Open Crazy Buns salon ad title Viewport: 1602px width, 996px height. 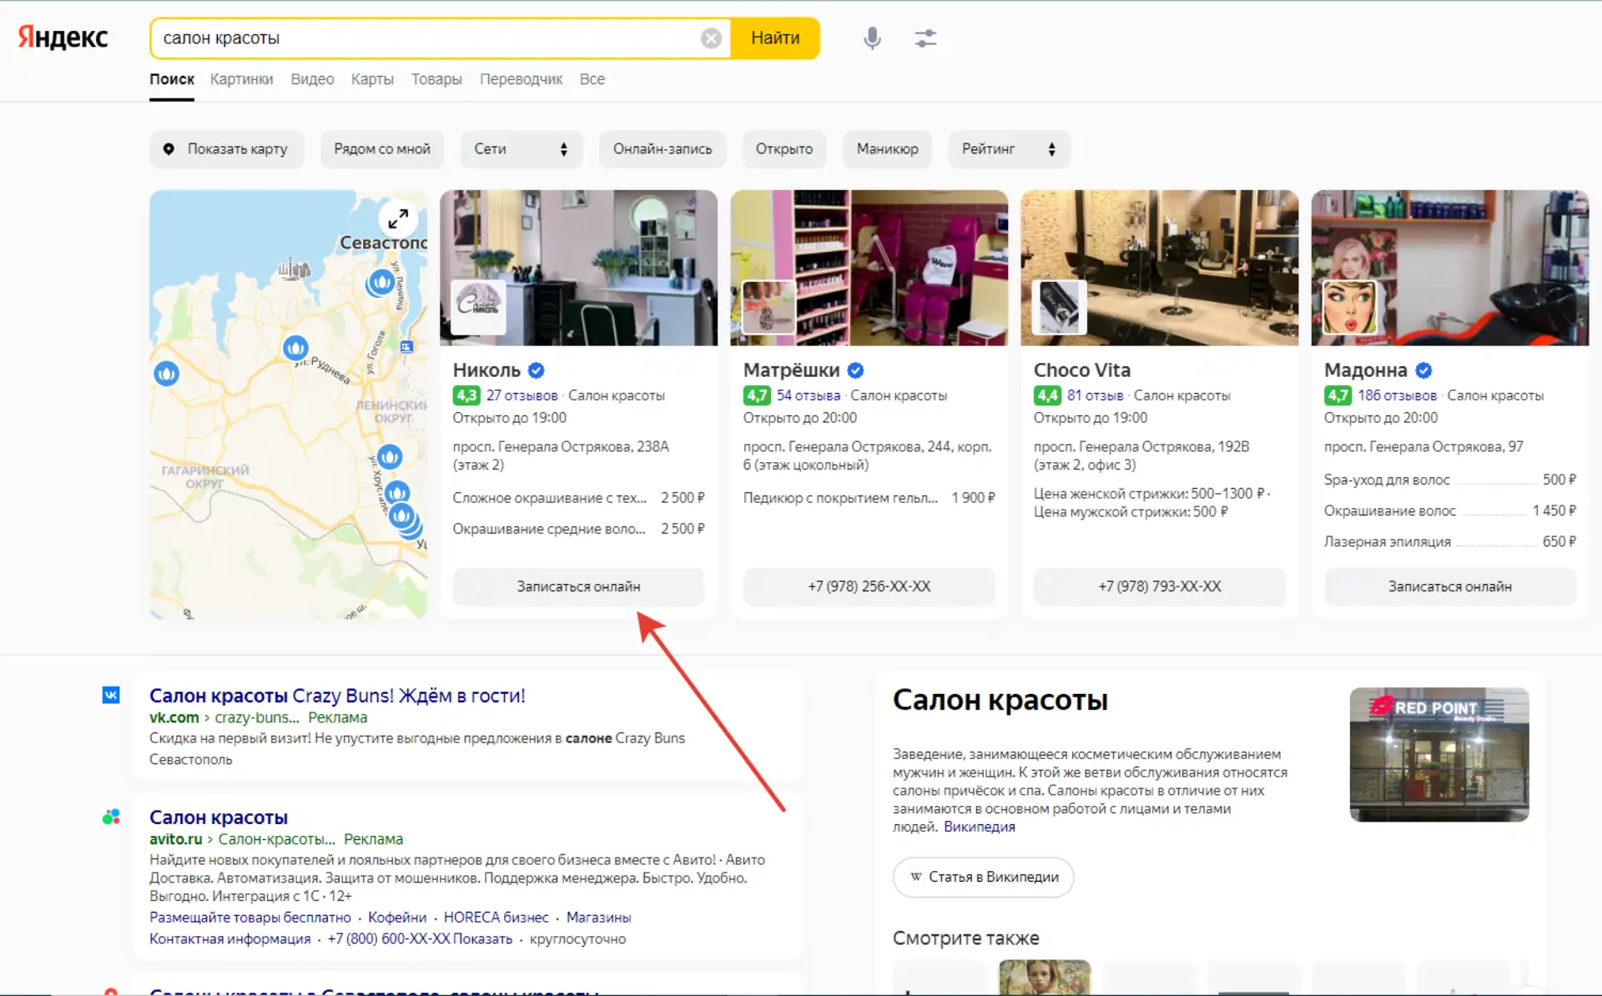click(x=337, y=696)
